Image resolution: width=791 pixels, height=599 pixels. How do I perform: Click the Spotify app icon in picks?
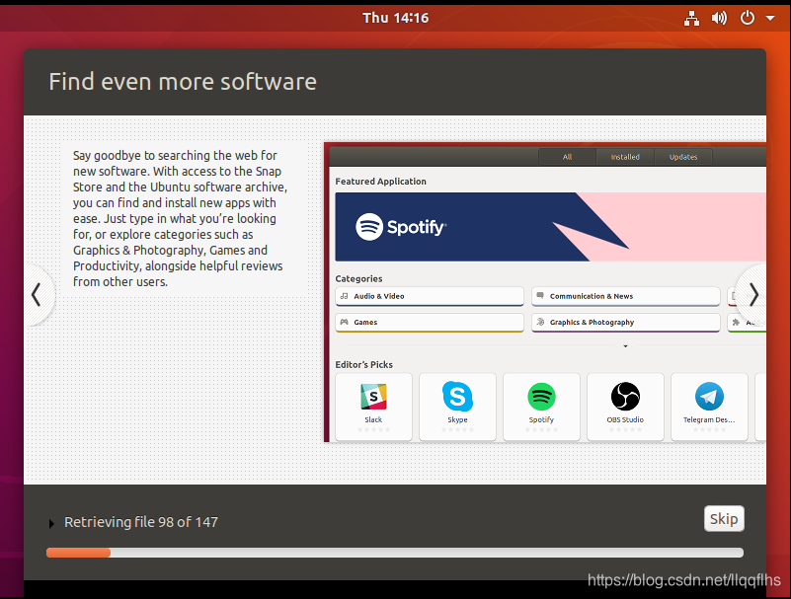point(541,397)
